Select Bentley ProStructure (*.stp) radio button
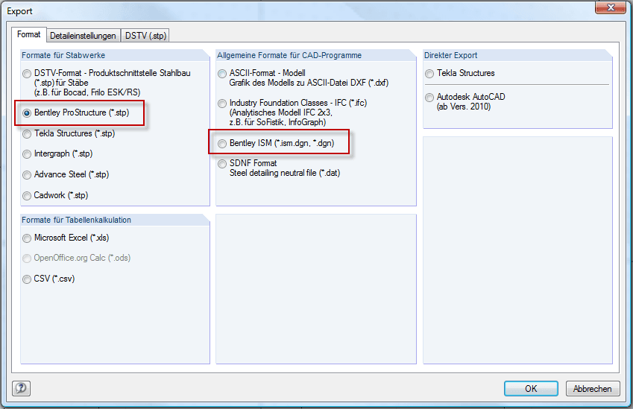This screenshot has width=633, height=409. (x=27, y=113)
